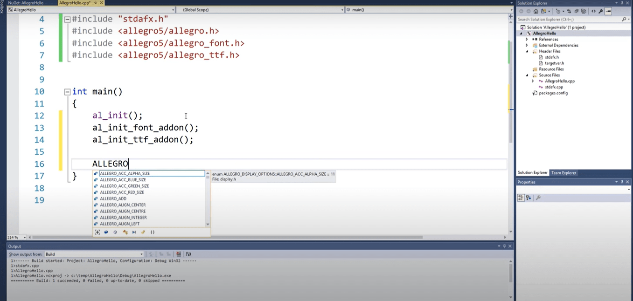The image size is (633, 301).
Task: Click View Code icon in Solution Explorer
Action: coord(593,11)
